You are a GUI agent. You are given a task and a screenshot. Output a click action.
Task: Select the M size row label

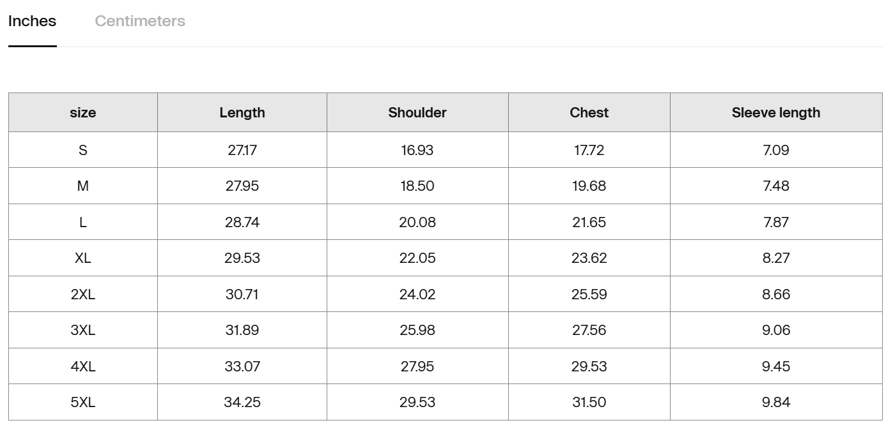pos(83,186)
